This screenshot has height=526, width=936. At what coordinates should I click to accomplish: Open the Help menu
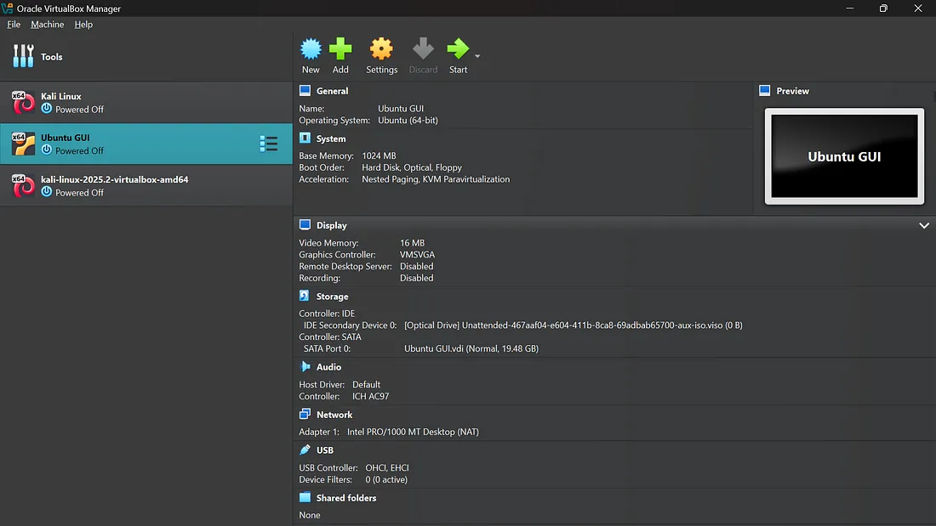[x=83, y=24]
